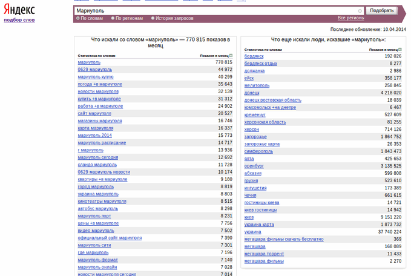
Task: Open 'донецк ростовская область' link
Action: click(273, 100)
